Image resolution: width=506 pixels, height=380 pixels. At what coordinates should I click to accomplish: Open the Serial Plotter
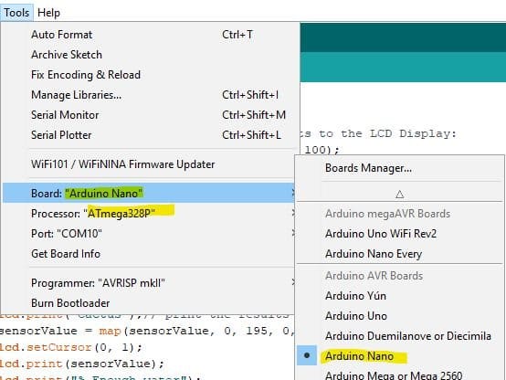[x=149, y=134]
